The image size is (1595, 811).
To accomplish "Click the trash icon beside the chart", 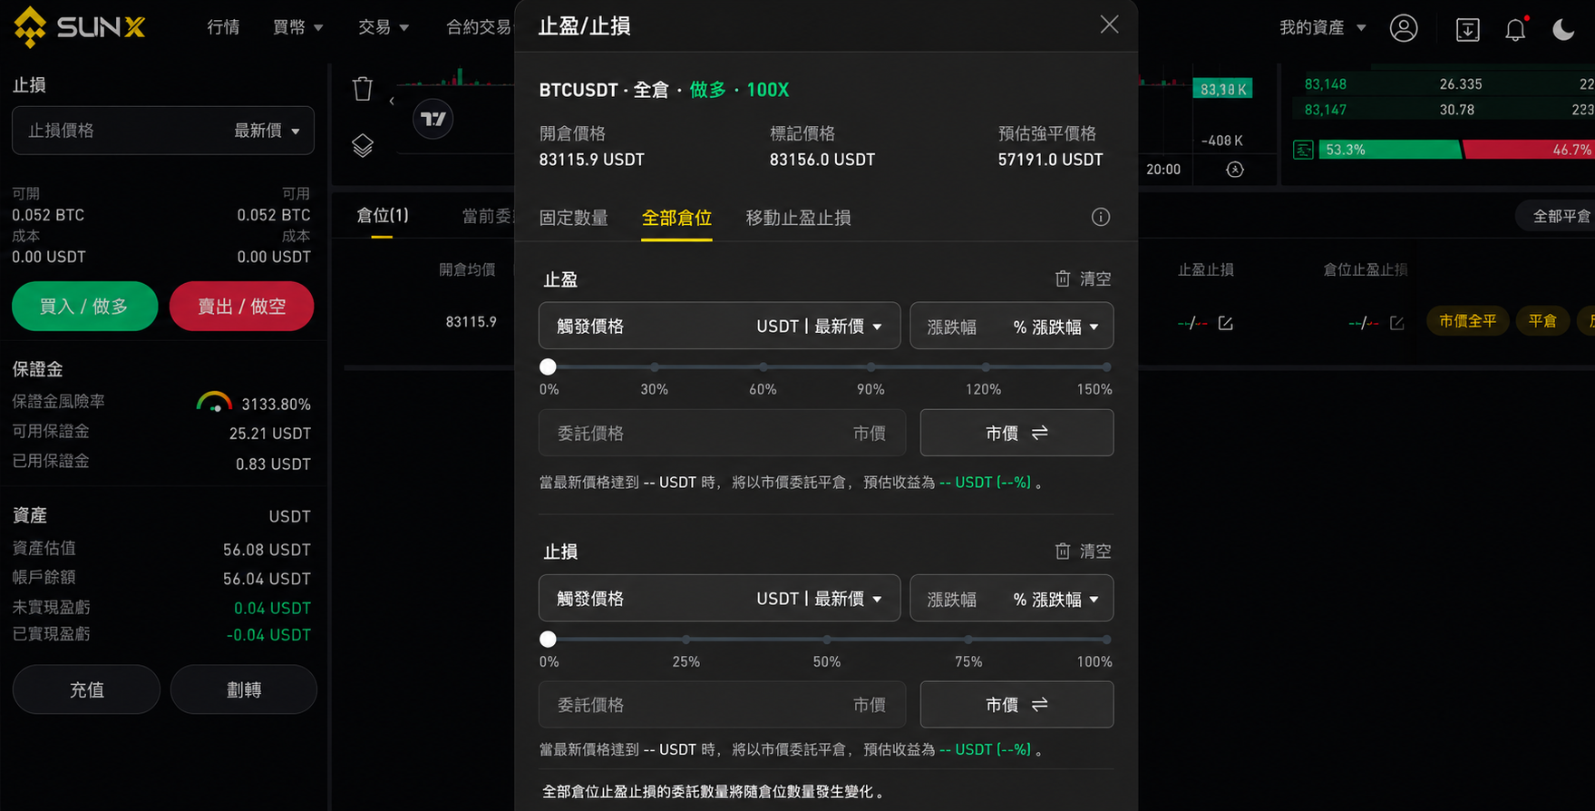I will pyautogui.click(x=363, y=88).
